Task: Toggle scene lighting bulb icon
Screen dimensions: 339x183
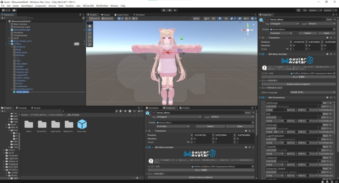Action: click(219, 19)
